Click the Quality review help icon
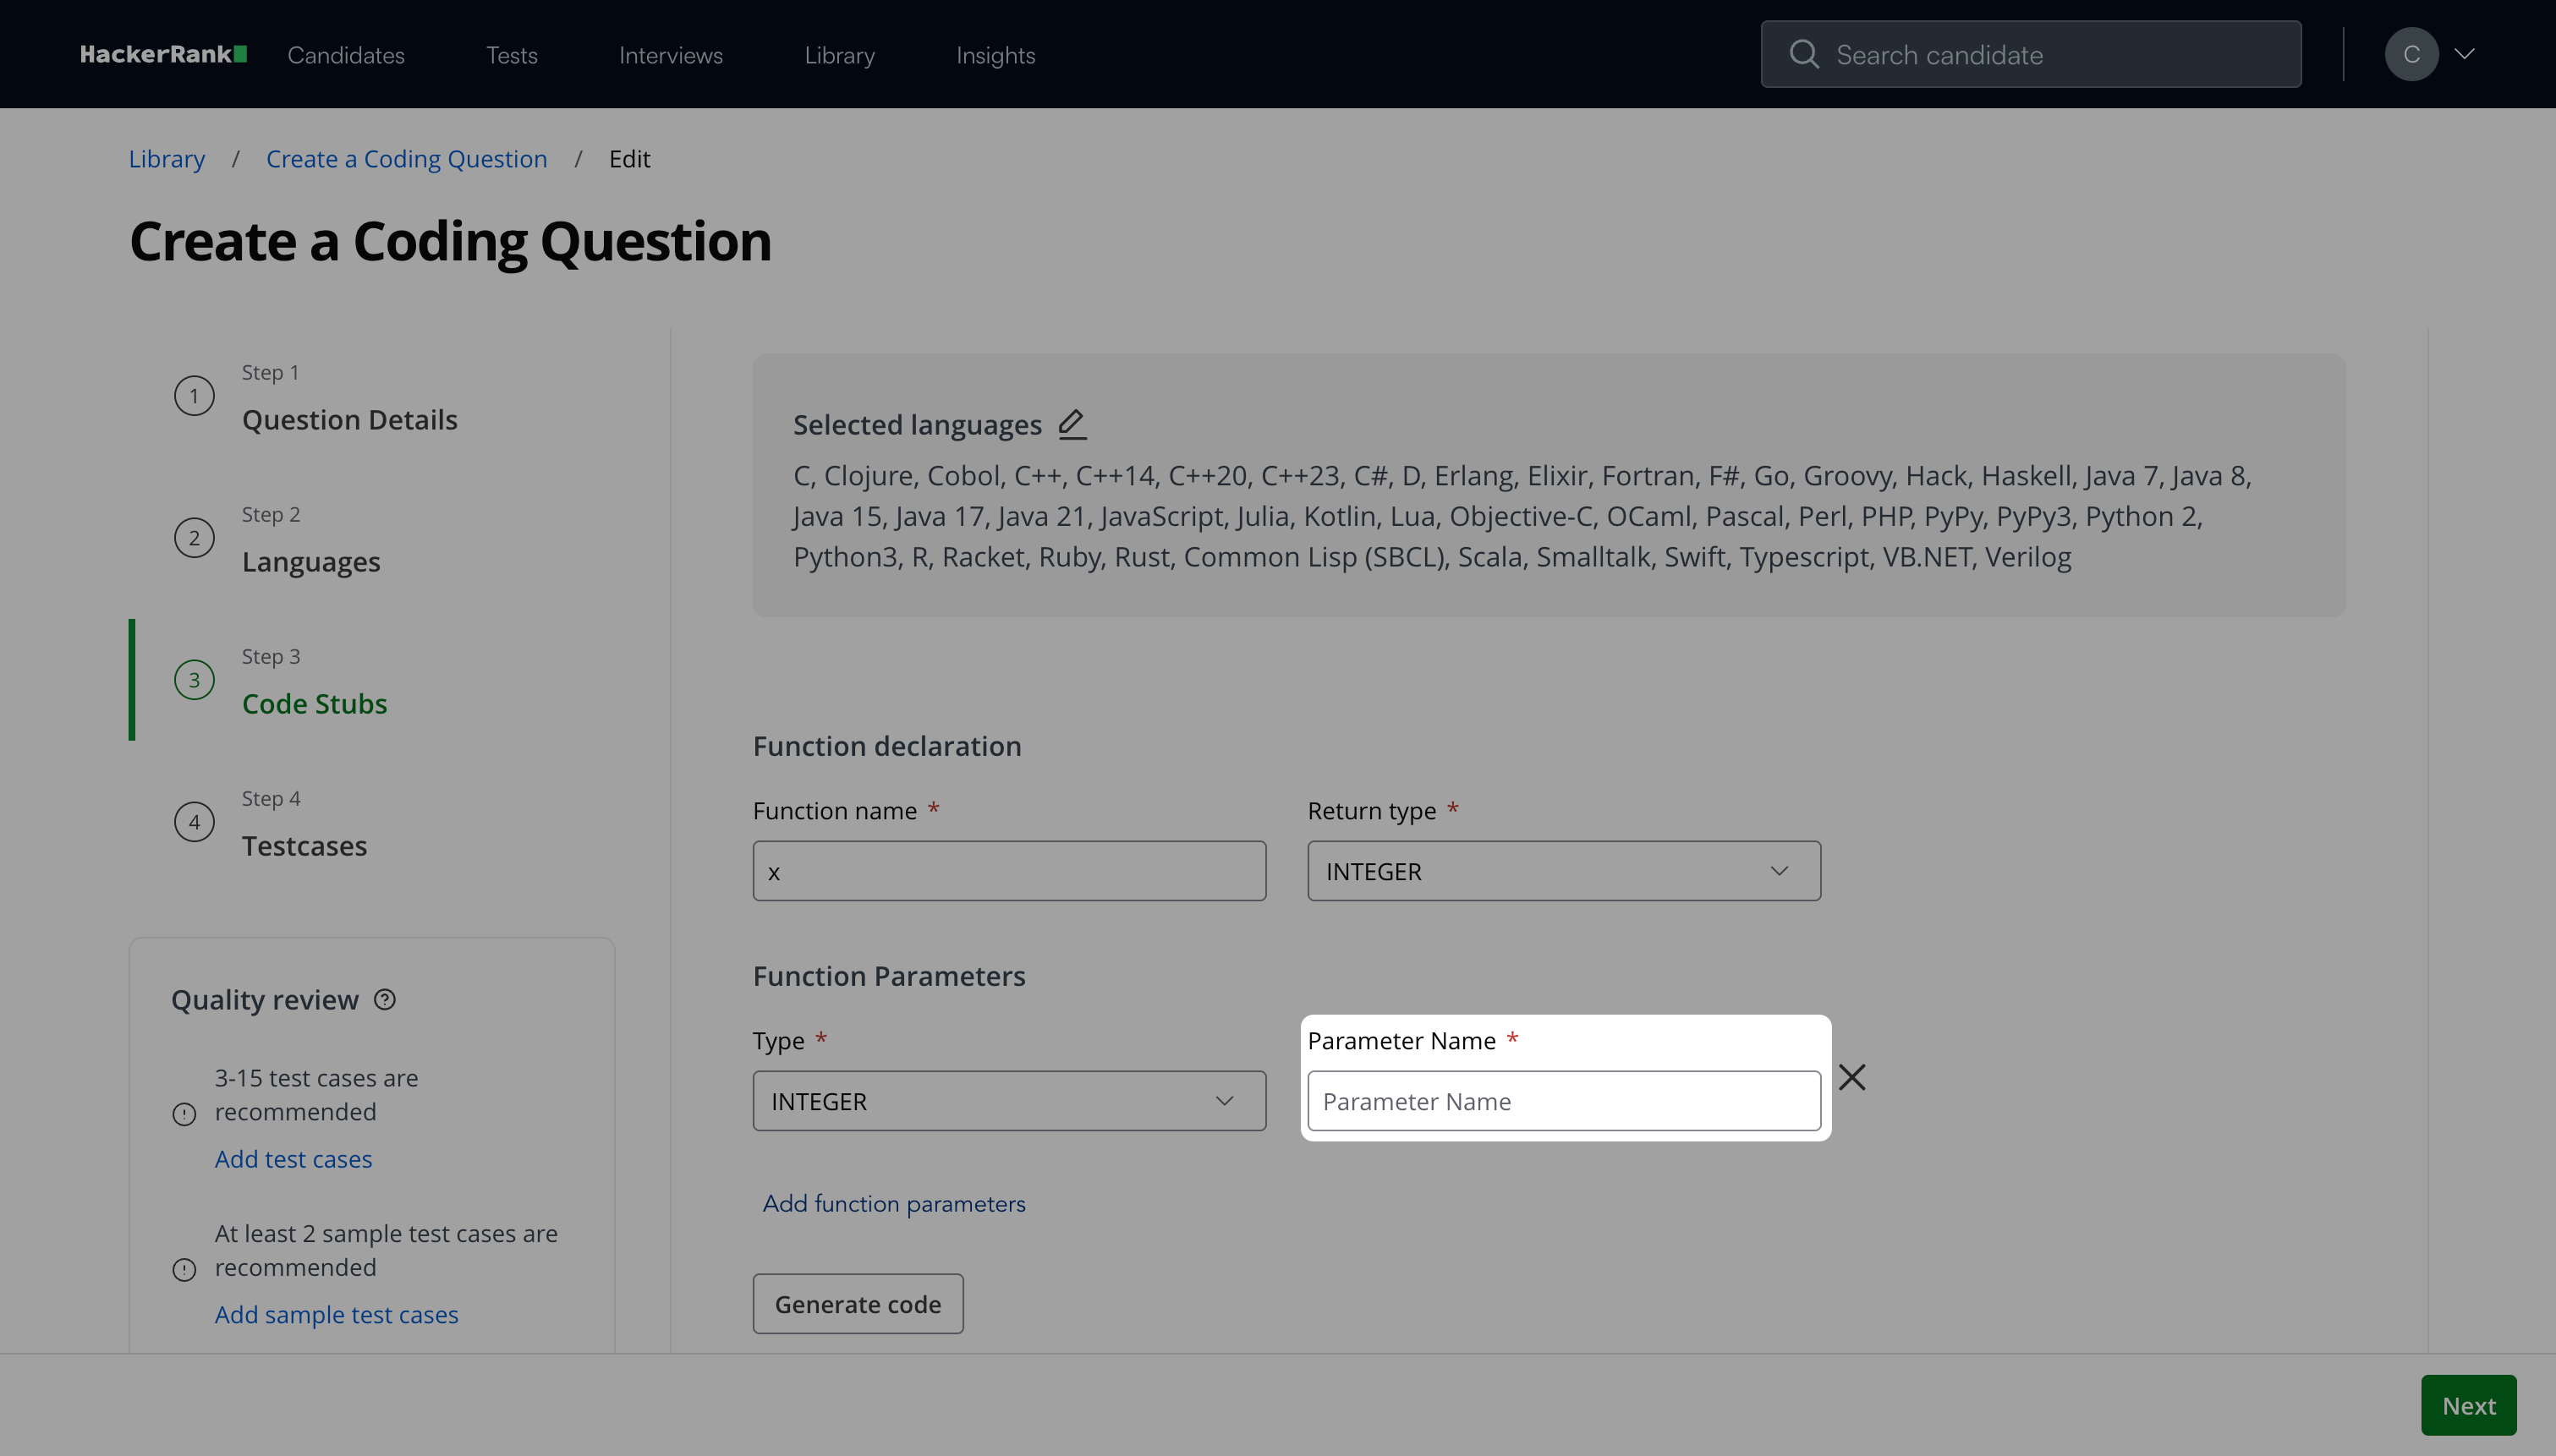Screen dimensions: 2556x1456 (x=385, y=999)
